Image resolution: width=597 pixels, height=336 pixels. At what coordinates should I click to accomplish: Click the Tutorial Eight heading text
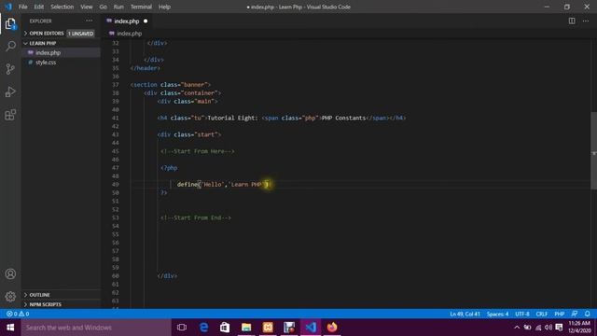tap(232, 119)
